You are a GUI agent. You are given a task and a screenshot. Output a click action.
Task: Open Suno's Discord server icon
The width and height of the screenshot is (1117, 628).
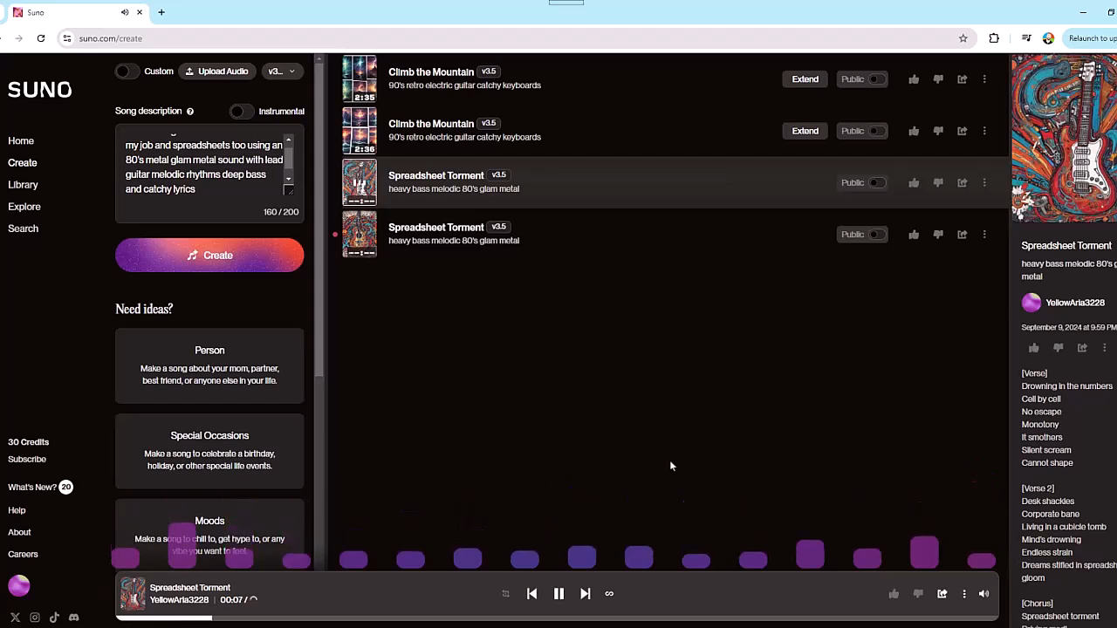74,618
